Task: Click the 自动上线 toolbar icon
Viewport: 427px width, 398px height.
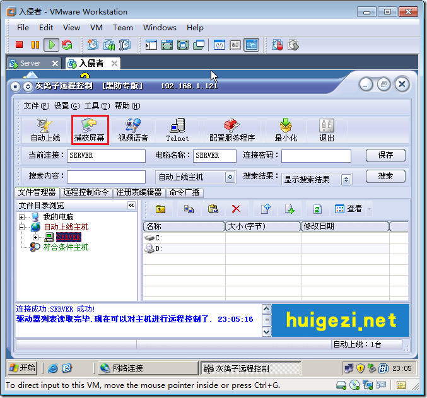Action: coord(45,130)
